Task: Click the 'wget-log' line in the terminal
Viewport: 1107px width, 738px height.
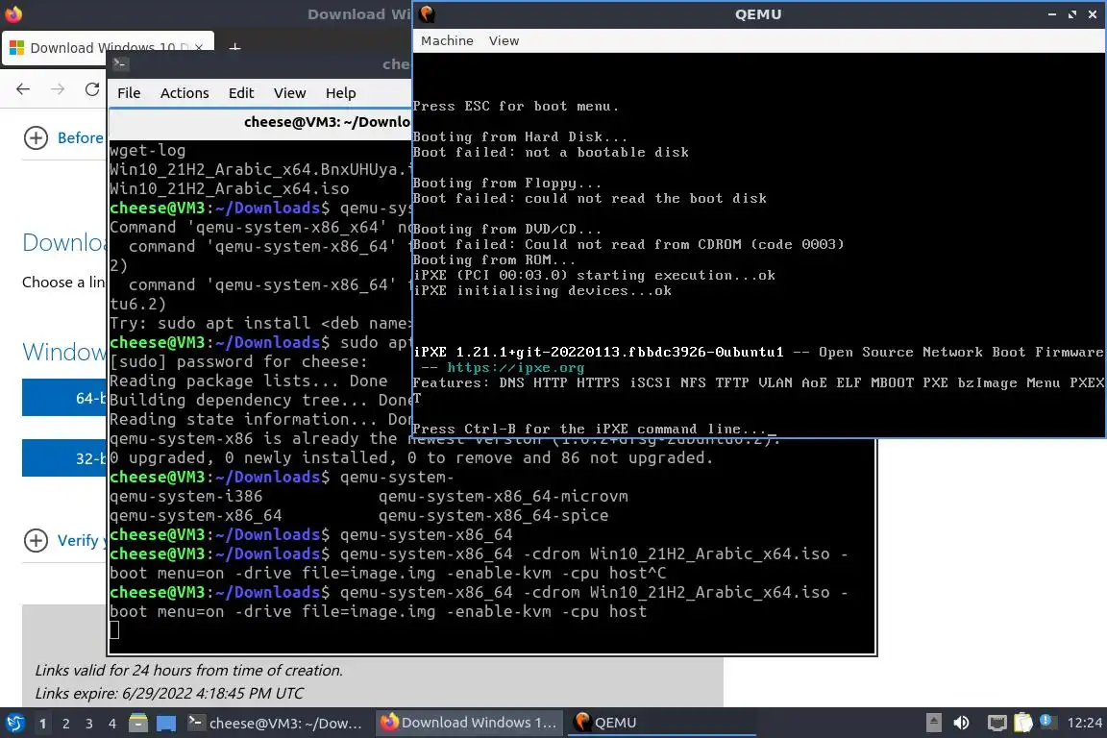Action: 148,151
